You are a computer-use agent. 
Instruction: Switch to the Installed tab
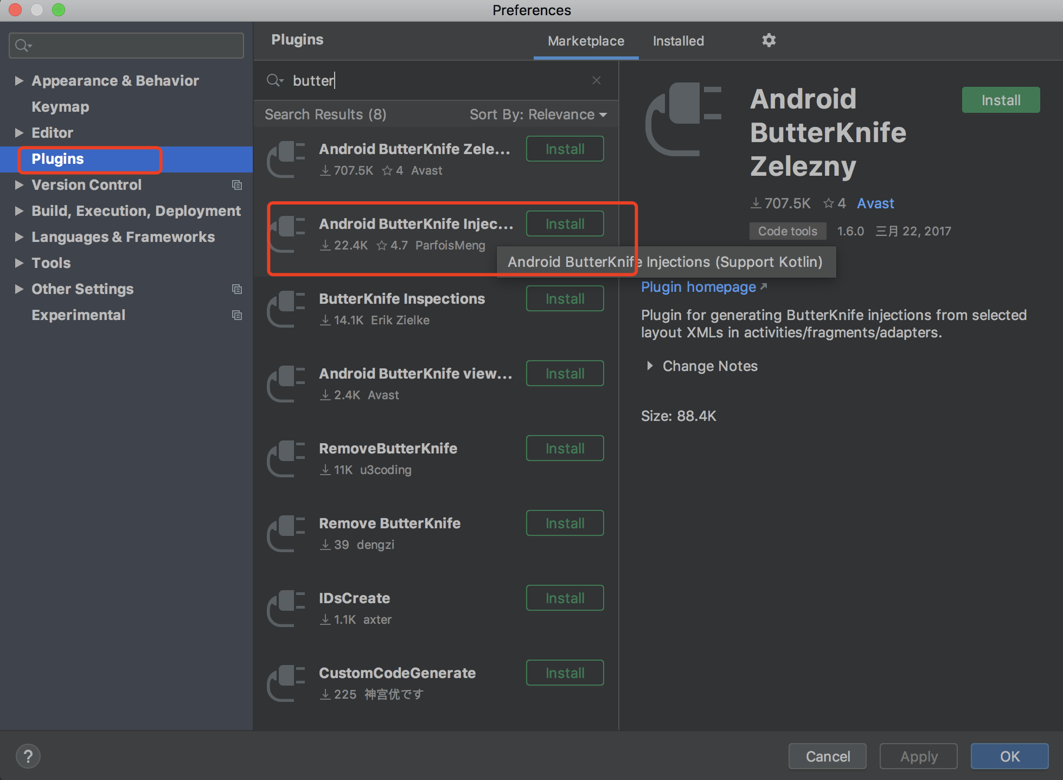tap(678, 41)
